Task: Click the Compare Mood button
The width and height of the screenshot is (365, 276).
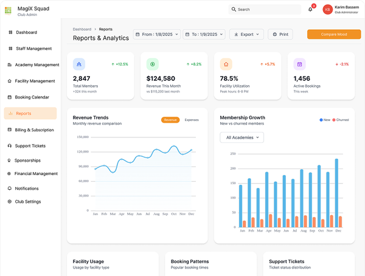Action: [x=334, y=34]
